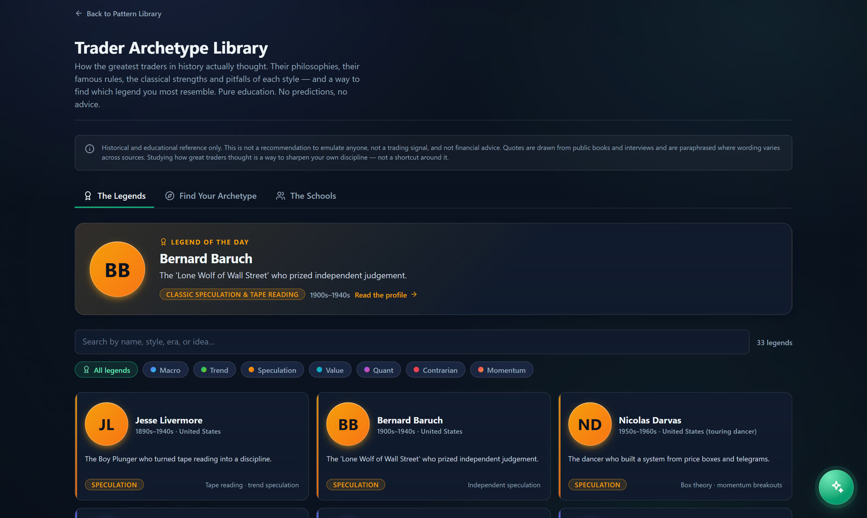867x518 pixels.
Task: Click the Speculation badge on Nicolas Darvas card
Action: 597,485
